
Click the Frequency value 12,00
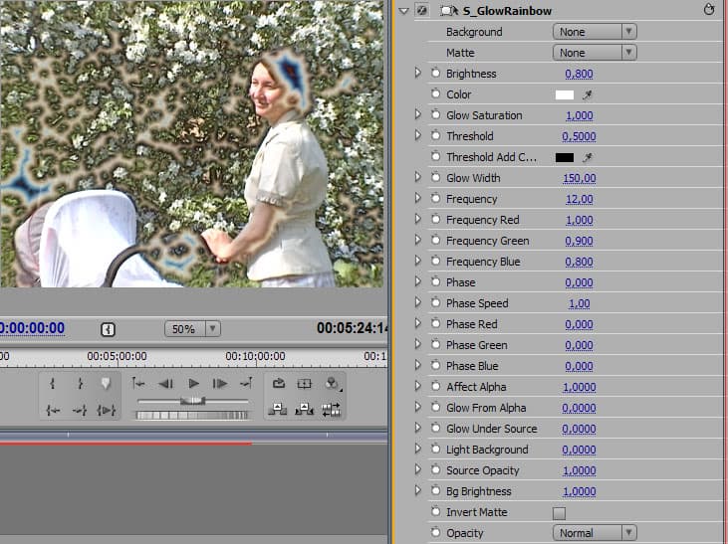[579, 199]
